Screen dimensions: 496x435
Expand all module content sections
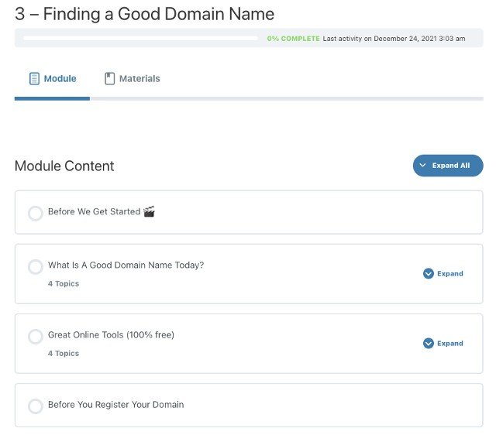pyautogui.click(x=448, y=166)
